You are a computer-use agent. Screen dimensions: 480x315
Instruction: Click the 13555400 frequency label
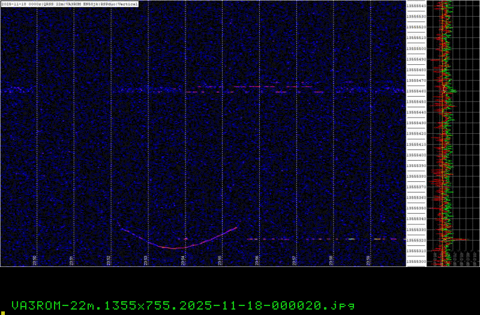click(x=416, y=155)
